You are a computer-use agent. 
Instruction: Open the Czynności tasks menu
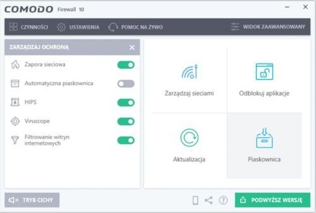click(x=29, y=27)
